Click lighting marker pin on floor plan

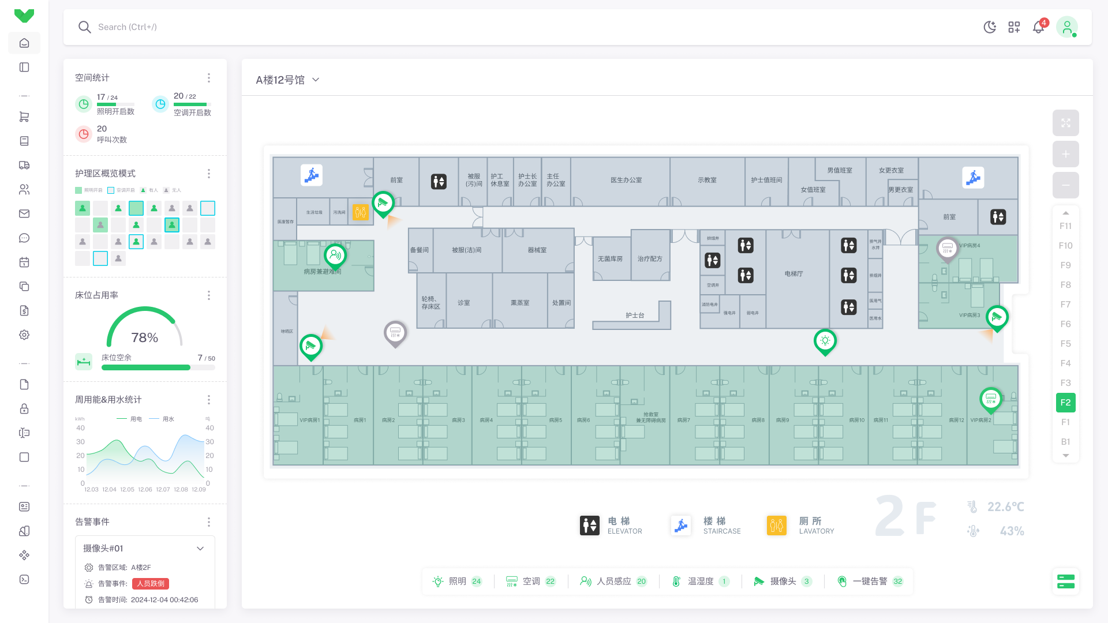pyautogui.click(x=825, y=340)
